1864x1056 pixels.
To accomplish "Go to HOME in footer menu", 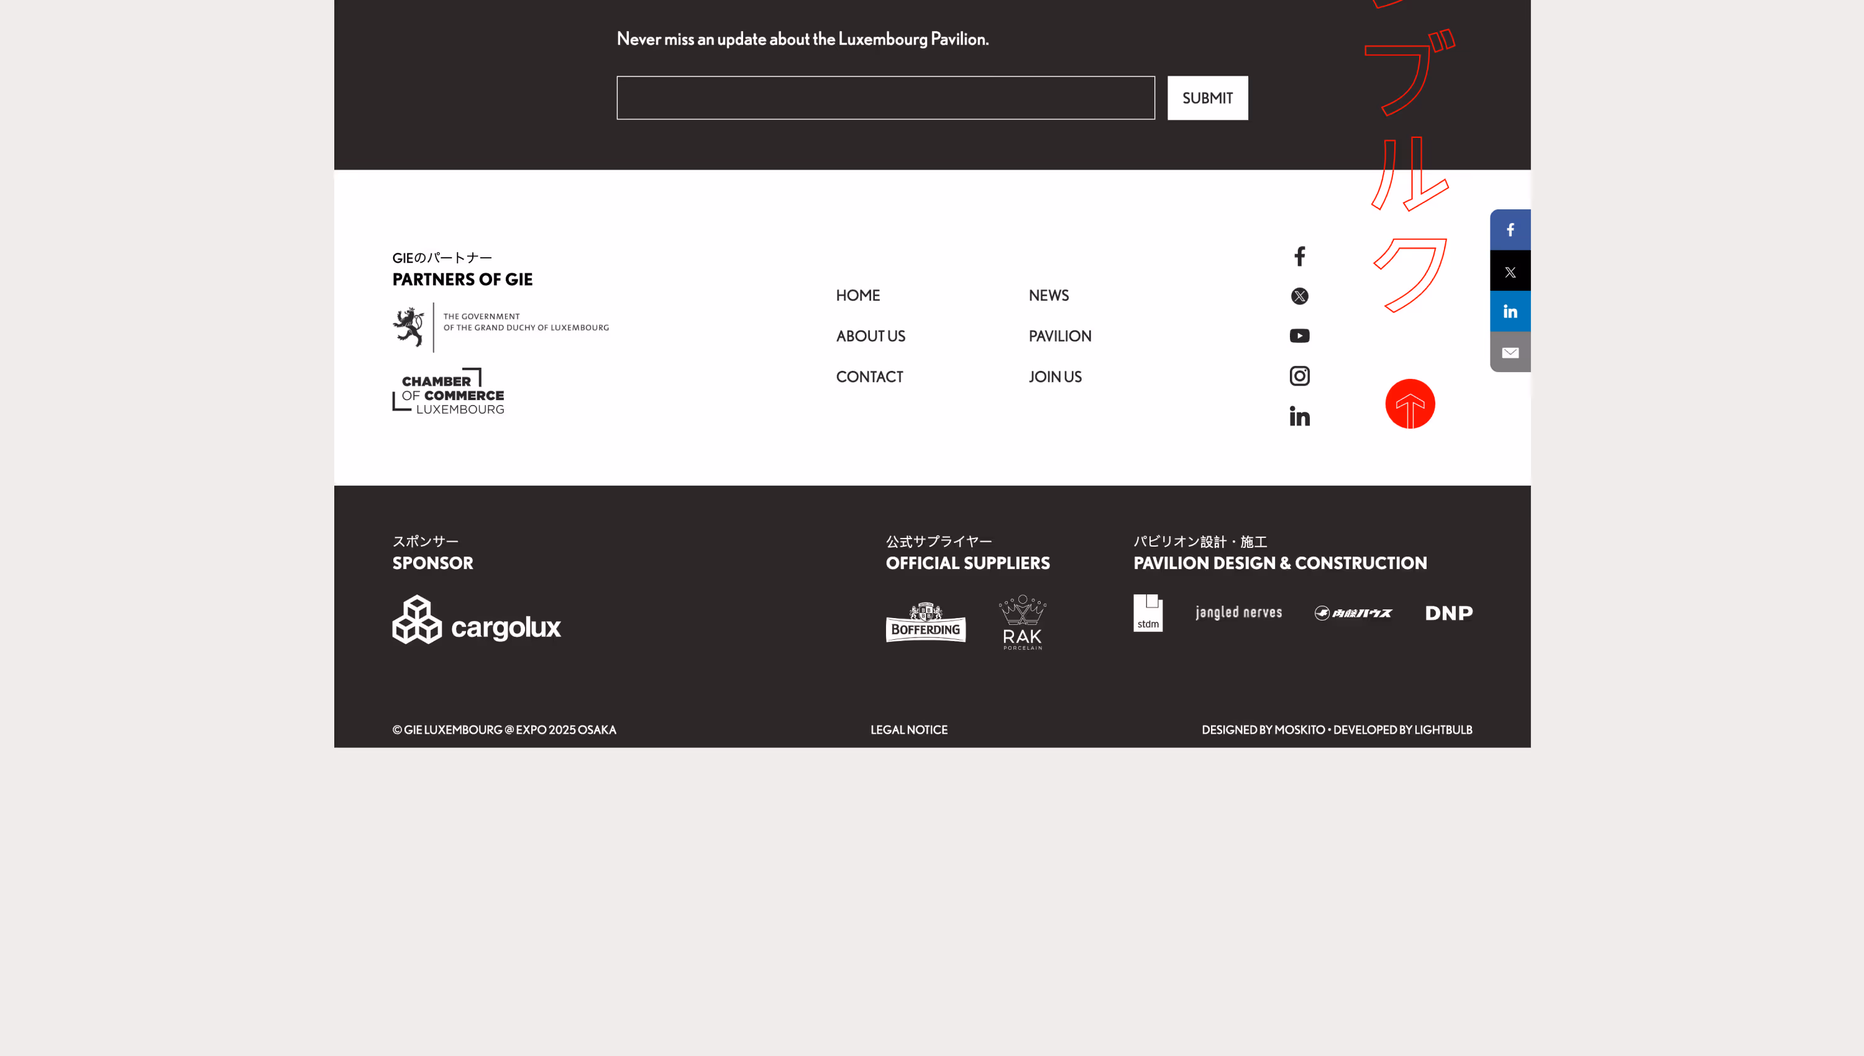I will (857, 295).
